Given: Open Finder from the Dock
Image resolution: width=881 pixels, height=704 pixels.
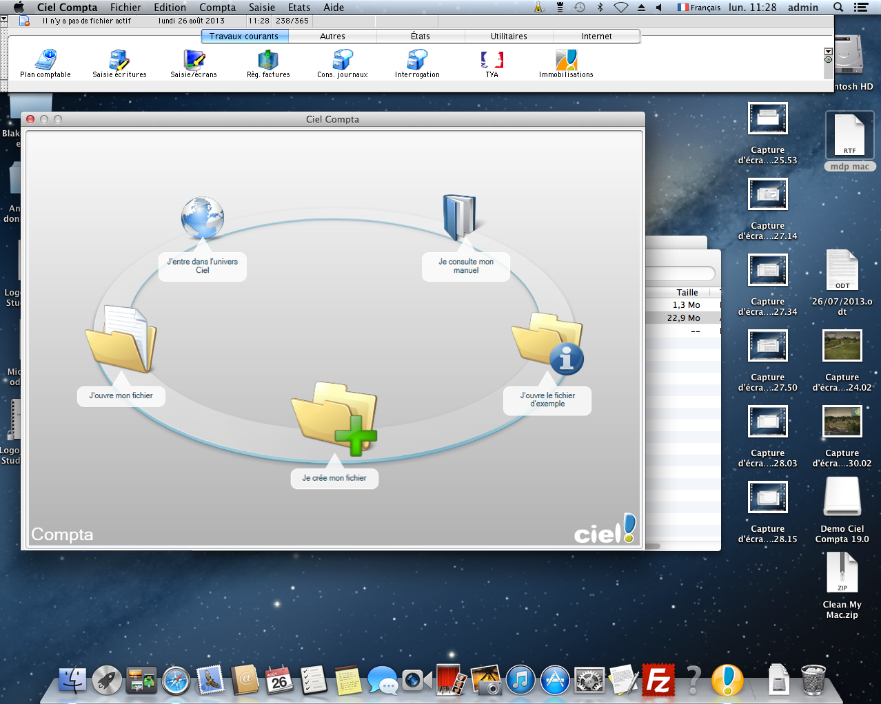Looking at the screenshot, I should (x=72, y=681).
